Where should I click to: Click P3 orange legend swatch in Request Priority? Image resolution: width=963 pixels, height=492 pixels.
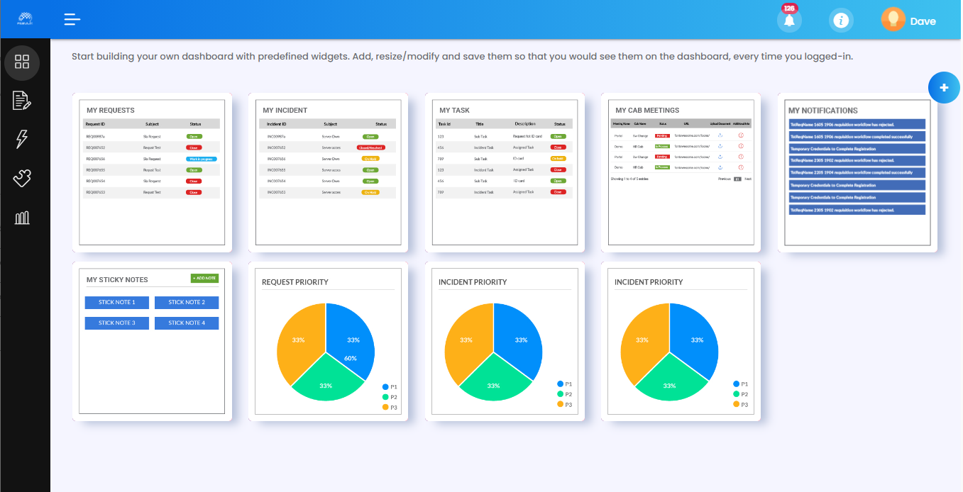(x=385, y=407)
